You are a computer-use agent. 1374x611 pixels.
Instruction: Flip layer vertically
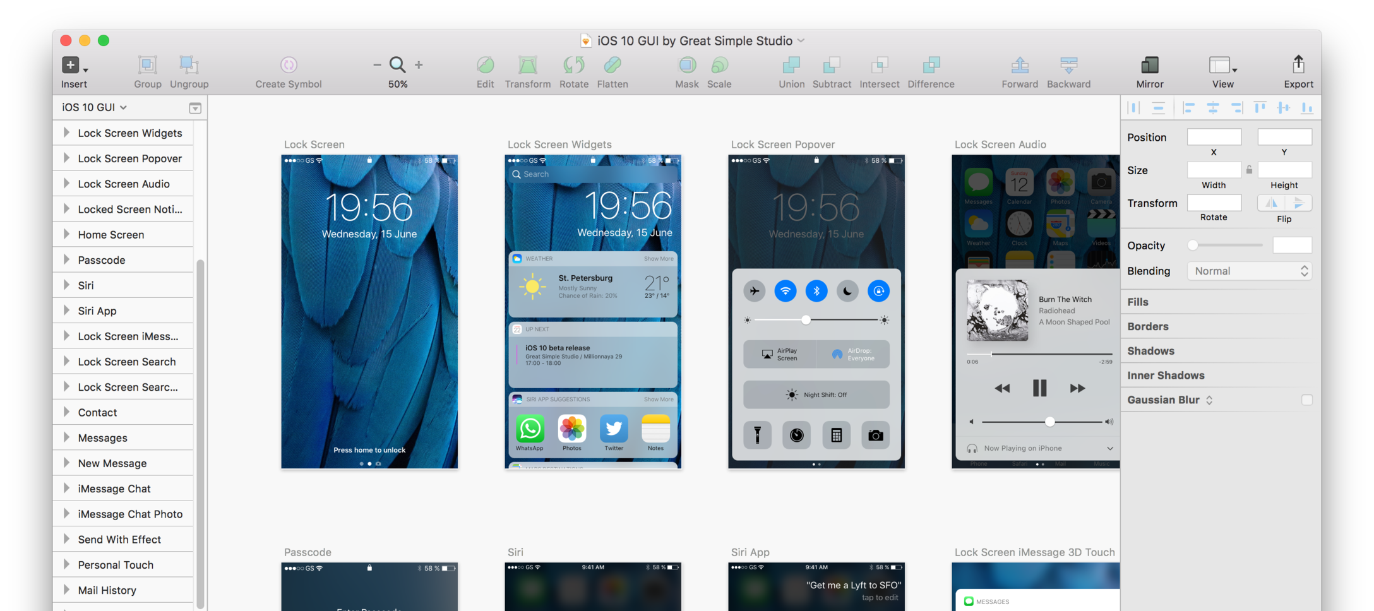pyautogui.click(x=1298, y=203)
